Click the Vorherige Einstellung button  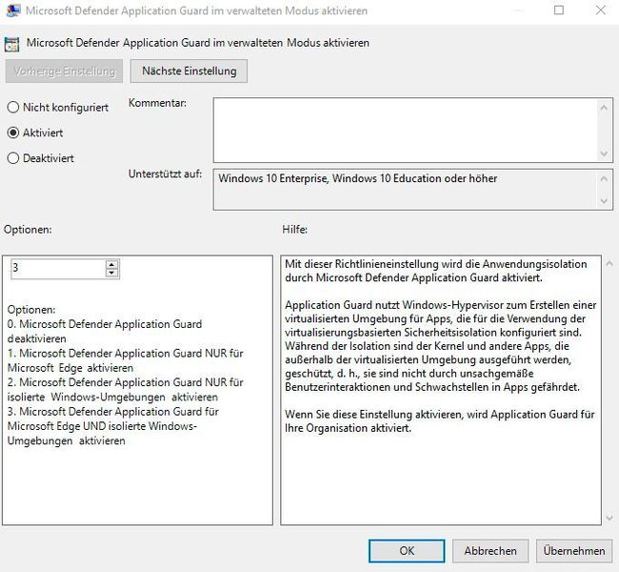tap(64, 71)
